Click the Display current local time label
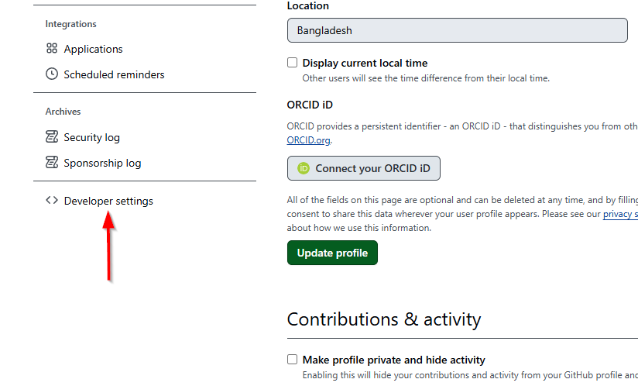The width and height of the screenshot is (638, 386). [x=365, y=63]
